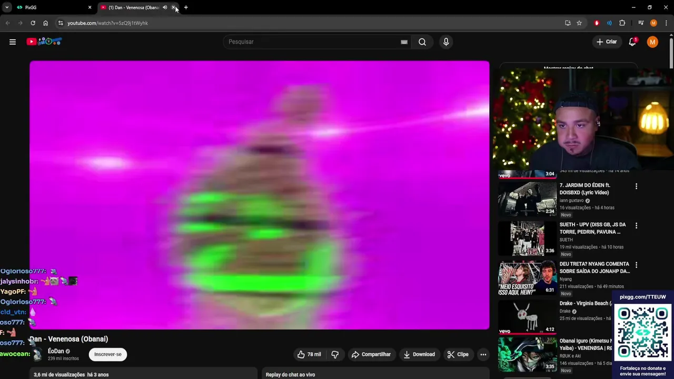Subscribe with the Inscrever-se button
Screen dimensions: 674x379
click(x=108, y=354)
